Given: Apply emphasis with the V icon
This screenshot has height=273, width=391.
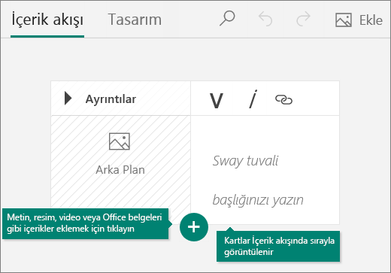Looking at the screenshot, I should point(217,101).
